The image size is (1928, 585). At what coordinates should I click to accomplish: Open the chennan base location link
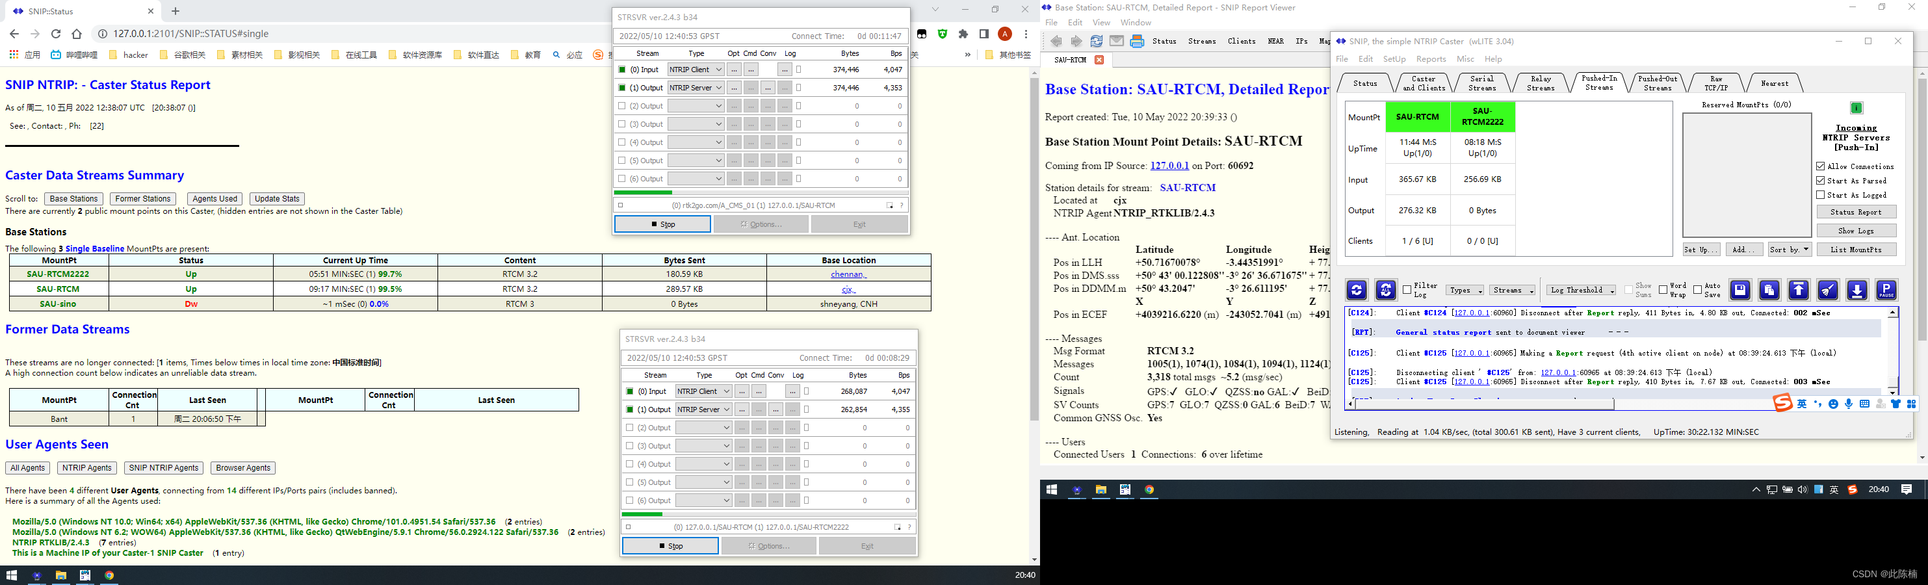pyautogui.click(x=848, y=274)
